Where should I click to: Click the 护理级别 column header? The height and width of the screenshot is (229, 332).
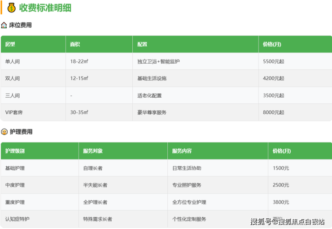[15, 151]
